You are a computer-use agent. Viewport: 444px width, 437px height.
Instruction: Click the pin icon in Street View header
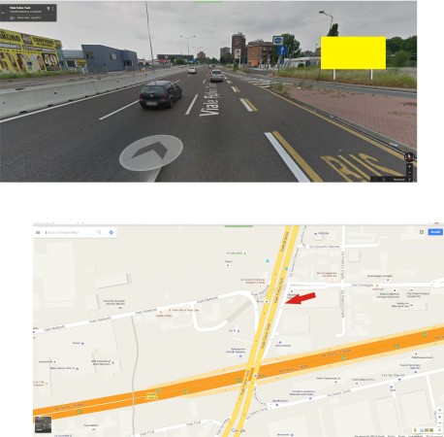(48, 9)
